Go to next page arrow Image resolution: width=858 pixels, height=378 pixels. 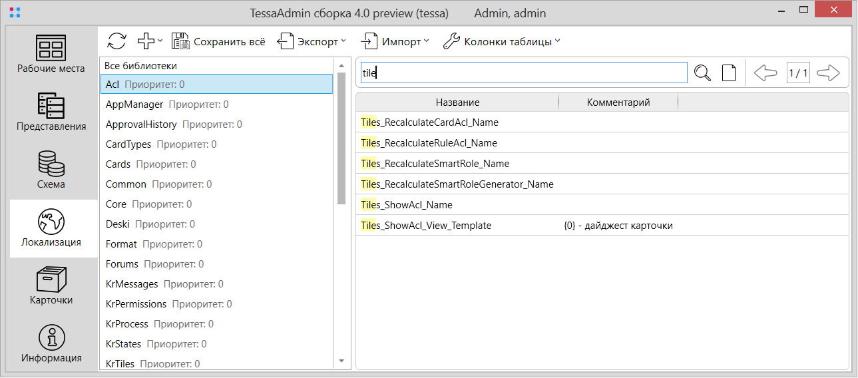[x=828, y=73]
